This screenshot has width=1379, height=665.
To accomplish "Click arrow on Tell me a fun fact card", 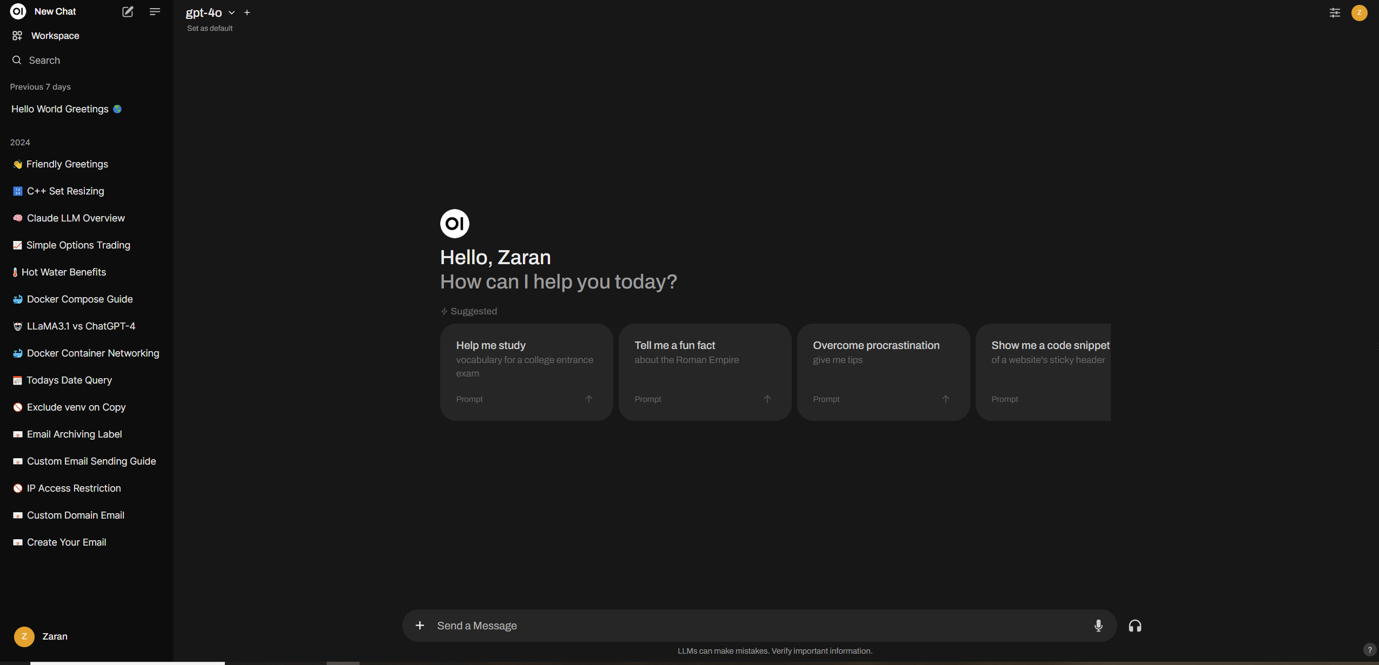I will coord(767,399).
